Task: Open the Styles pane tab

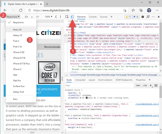Action: coord(69,80)
